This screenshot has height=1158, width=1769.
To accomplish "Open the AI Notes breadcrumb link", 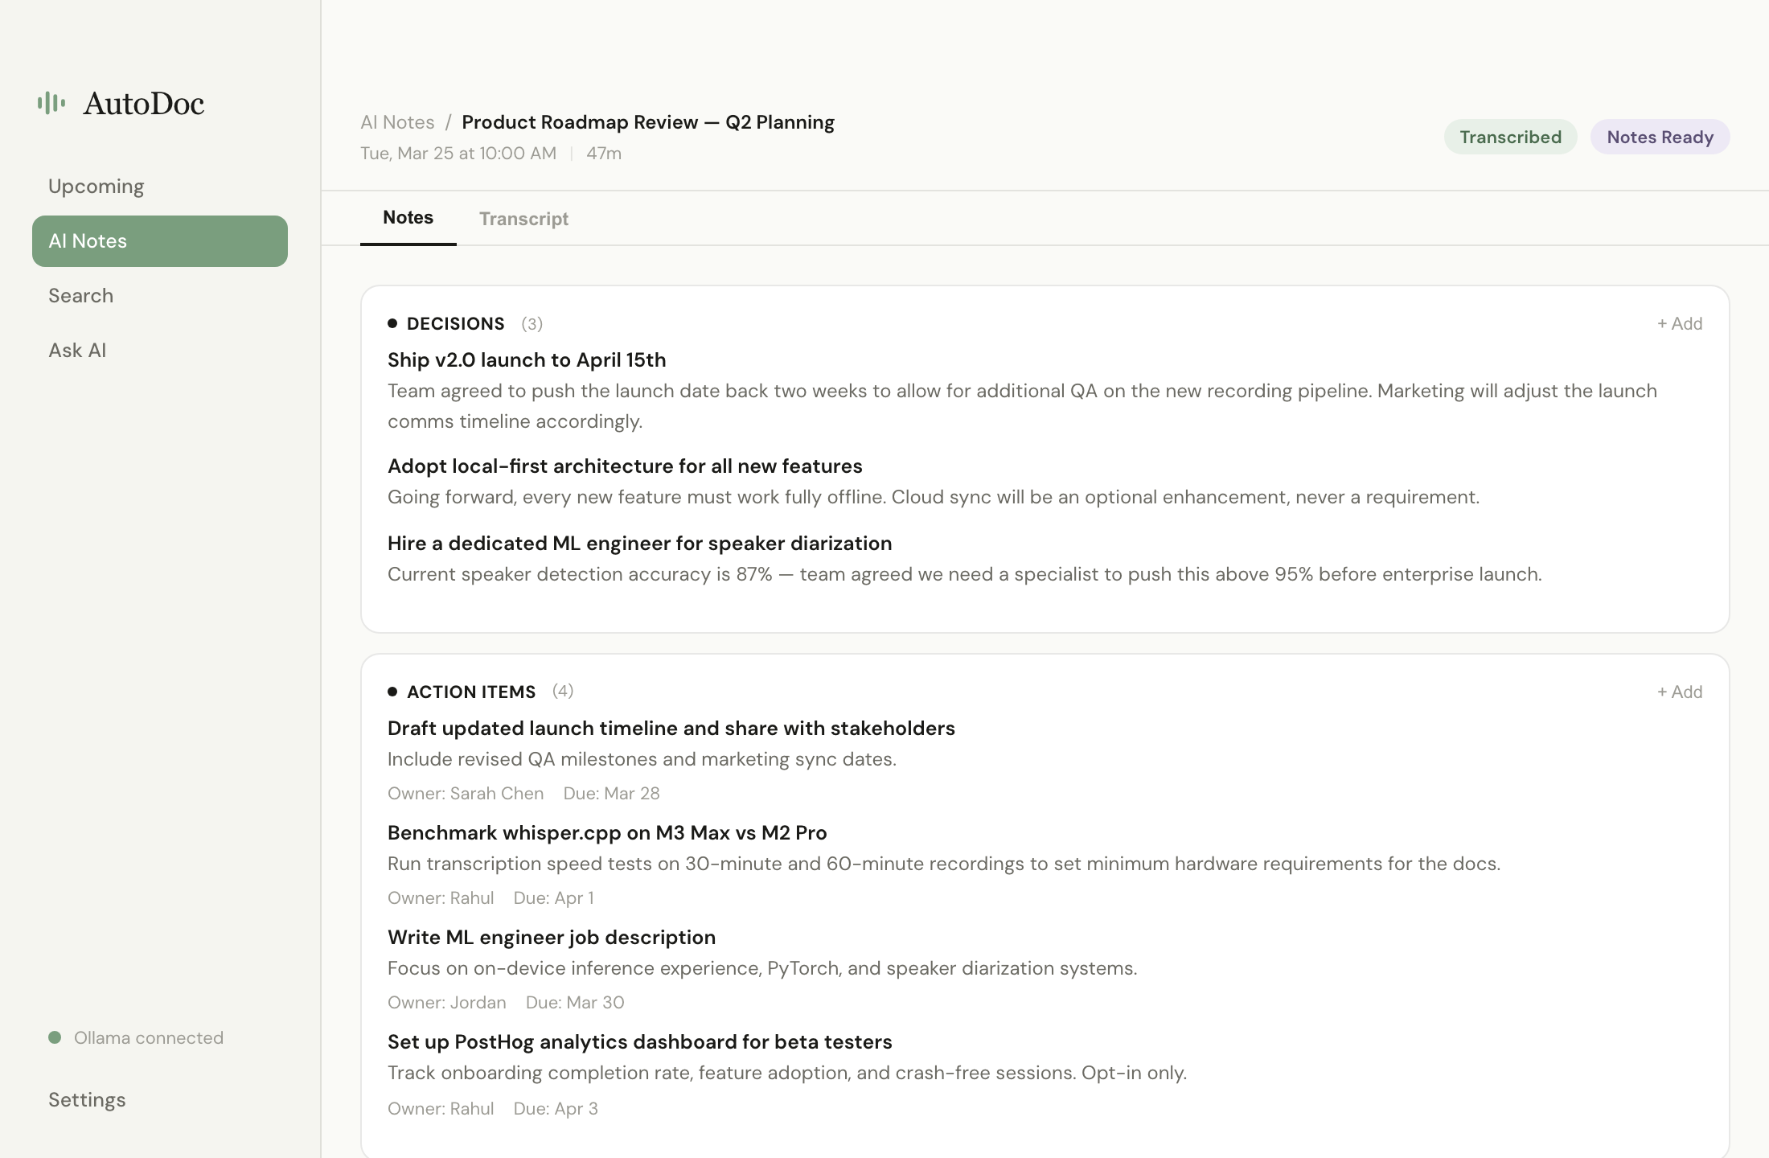I will pyautogui.click(x=398, y=121).
